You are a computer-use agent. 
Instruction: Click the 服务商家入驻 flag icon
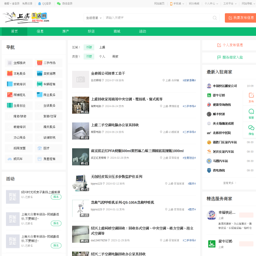click(219, 58)
